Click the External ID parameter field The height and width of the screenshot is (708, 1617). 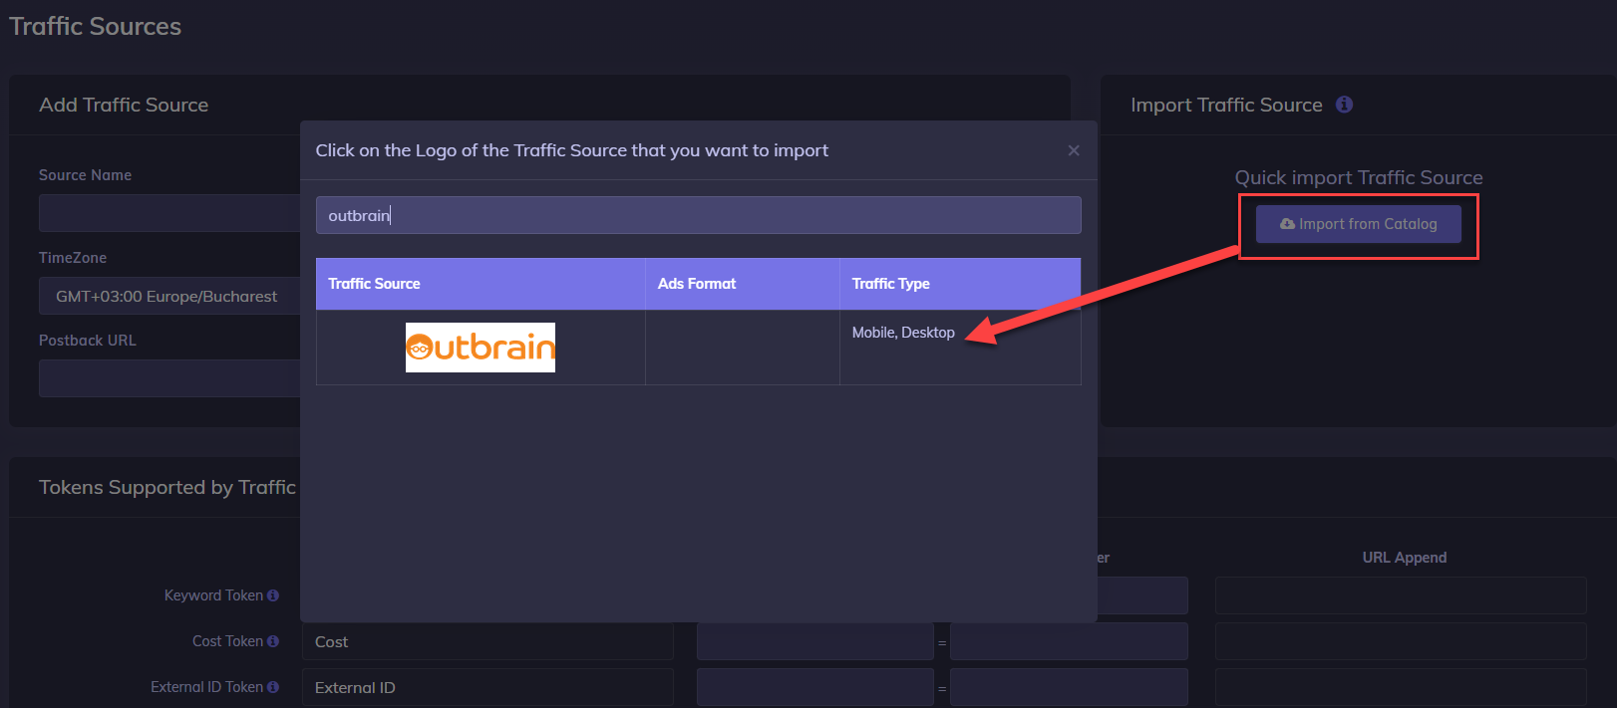[814, 687]
